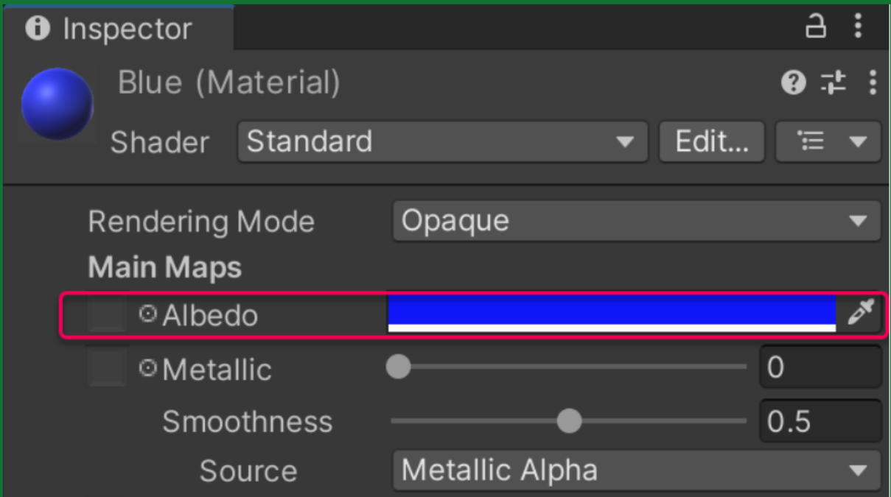
Task: Click Albedo texture picker circle
Action: [x=148, y=314]
